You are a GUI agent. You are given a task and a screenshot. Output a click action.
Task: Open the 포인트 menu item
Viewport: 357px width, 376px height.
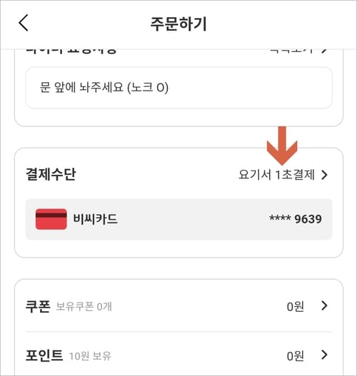tap(178, 355)
